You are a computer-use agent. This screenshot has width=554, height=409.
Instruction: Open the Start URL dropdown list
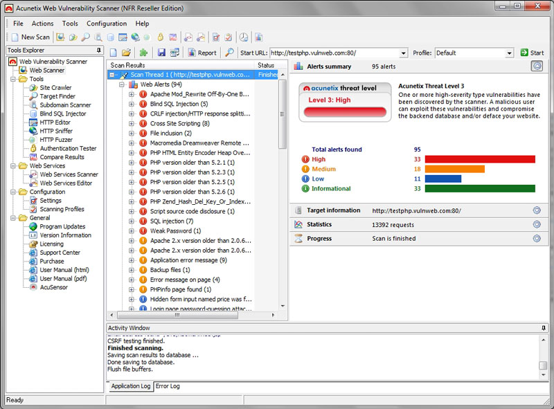tap(403, 53)
